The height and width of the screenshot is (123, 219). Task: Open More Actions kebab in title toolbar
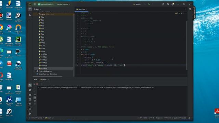point(153,4)
